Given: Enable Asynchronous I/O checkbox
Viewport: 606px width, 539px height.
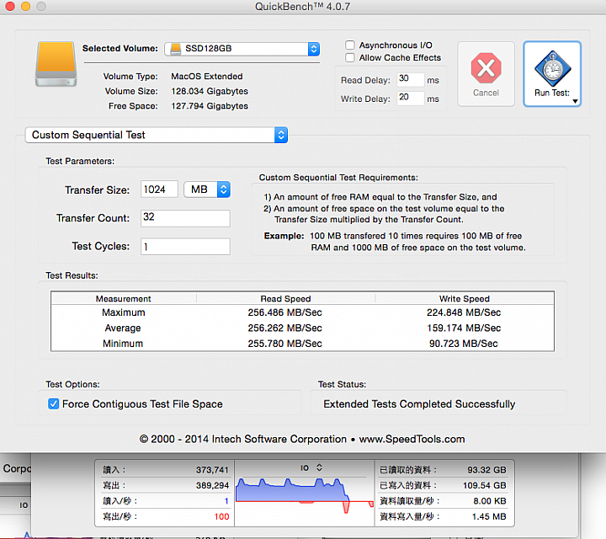Looking at the screenshot, I should (x=350, y=45).
